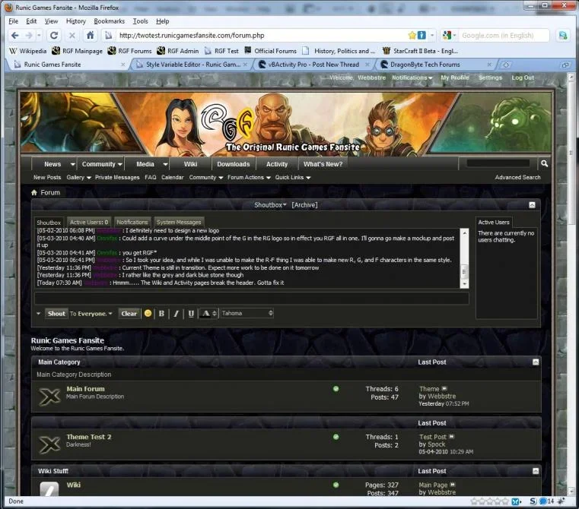Toggle underline in the shoutbox editor
This screenshot has height=509, width=579.
(191, 314)
